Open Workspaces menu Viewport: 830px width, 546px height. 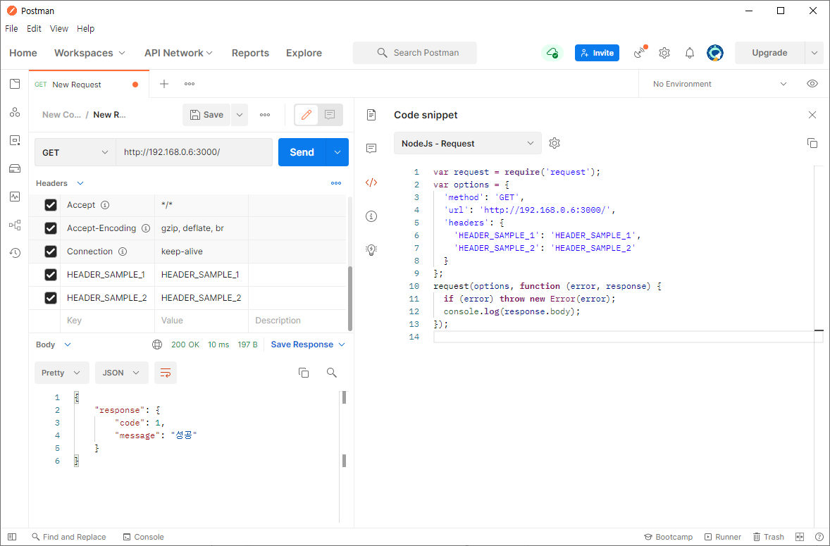[x=89, y=53]
